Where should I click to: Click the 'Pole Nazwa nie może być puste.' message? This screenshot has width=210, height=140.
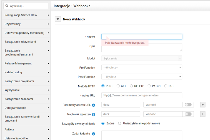(125, 43)
